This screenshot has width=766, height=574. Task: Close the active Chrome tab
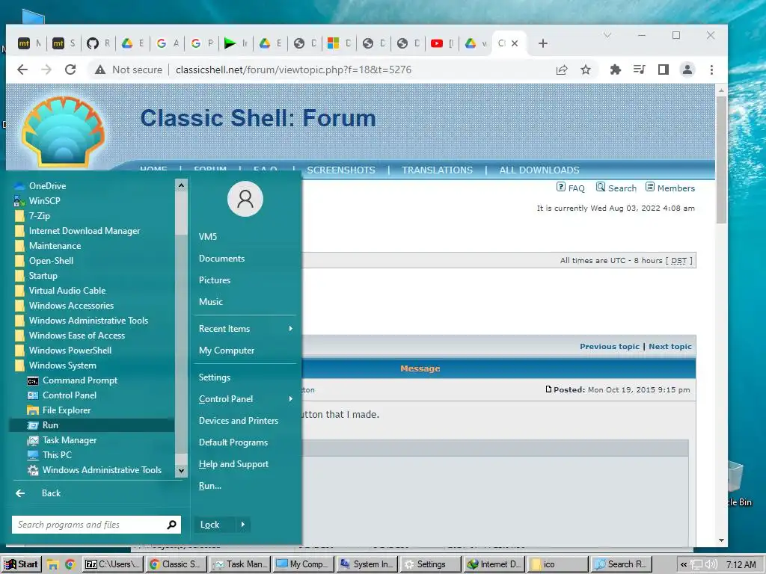(x=515, y=43)
